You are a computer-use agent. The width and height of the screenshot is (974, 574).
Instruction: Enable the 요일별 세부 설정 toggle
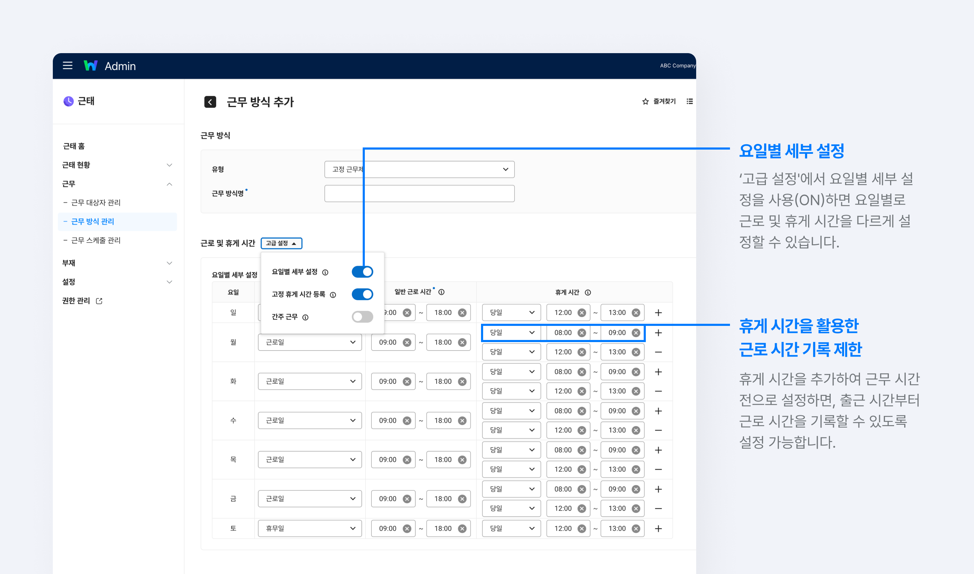pos(362,272)
